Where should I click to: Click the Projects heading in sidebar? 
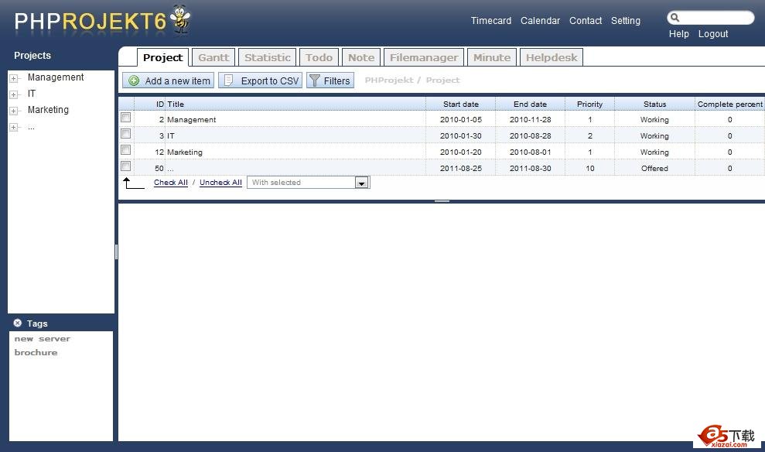[32, 55]
